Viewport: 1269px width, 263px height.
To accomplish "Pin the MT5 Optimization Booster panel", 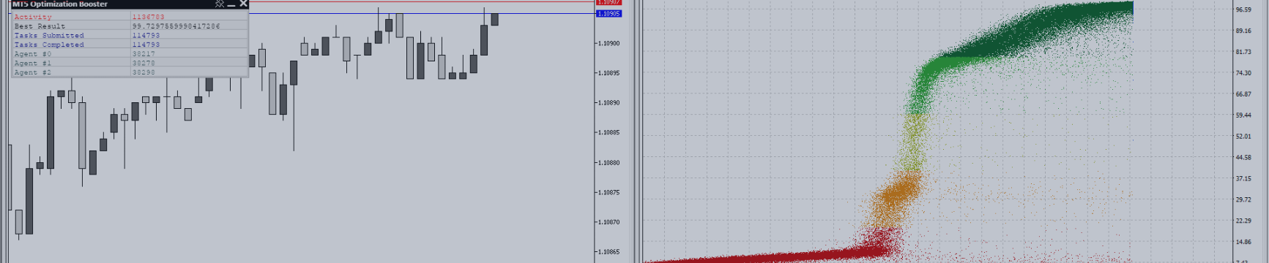I will click(x=219, y=4).
